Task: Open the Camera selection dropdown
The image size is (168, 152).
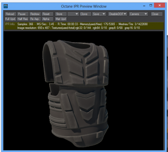Action: (x=138, y=14)
